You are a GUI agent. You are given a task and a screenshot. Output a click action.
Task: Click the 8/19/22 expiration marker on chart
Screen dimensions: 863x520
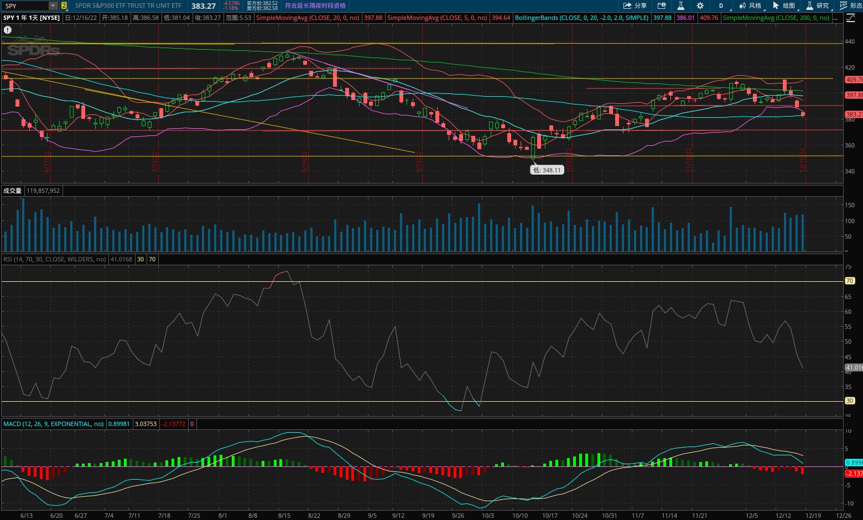coord(305,161)
